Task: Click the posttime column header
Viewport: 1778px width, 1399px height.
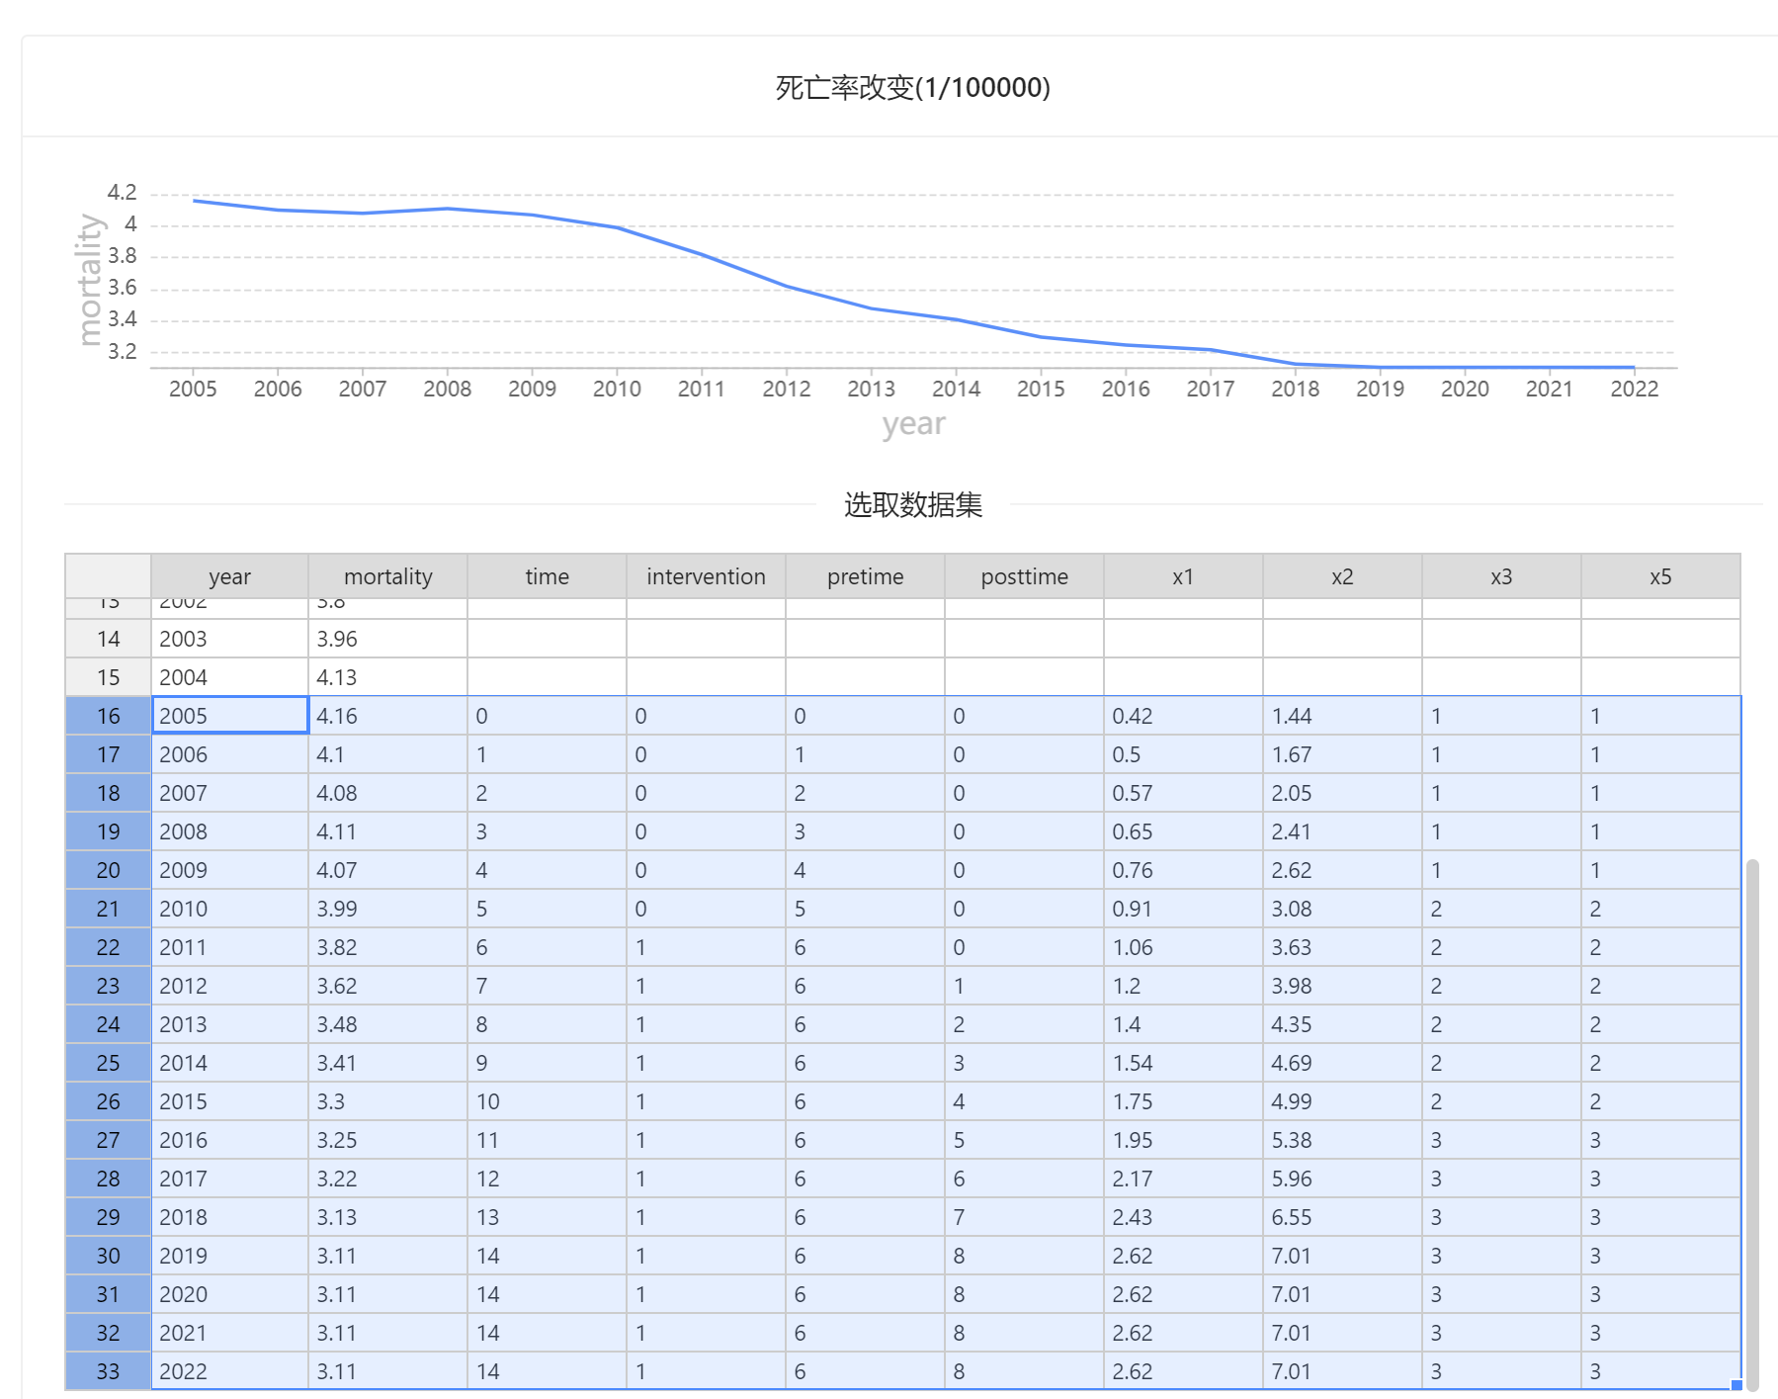Action: 1024,576
